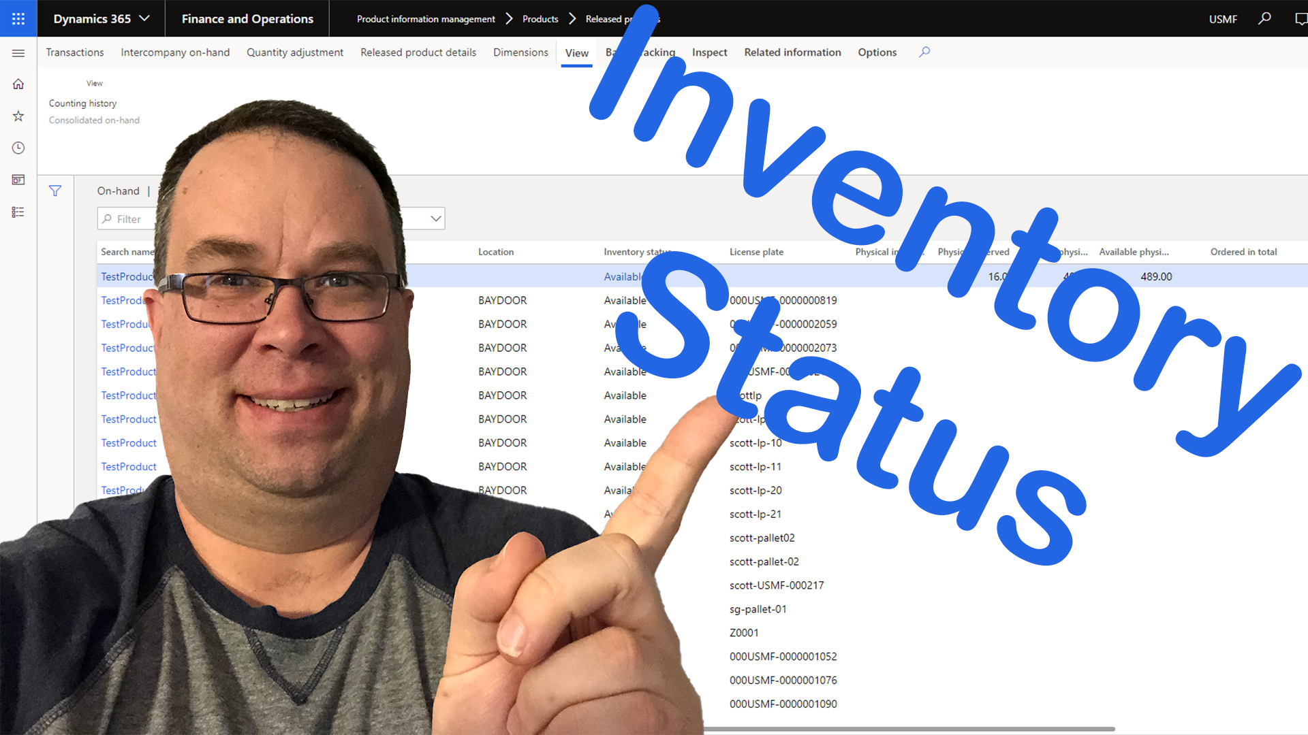Click the Quantity adjustment icon

[x=295, y=52]
